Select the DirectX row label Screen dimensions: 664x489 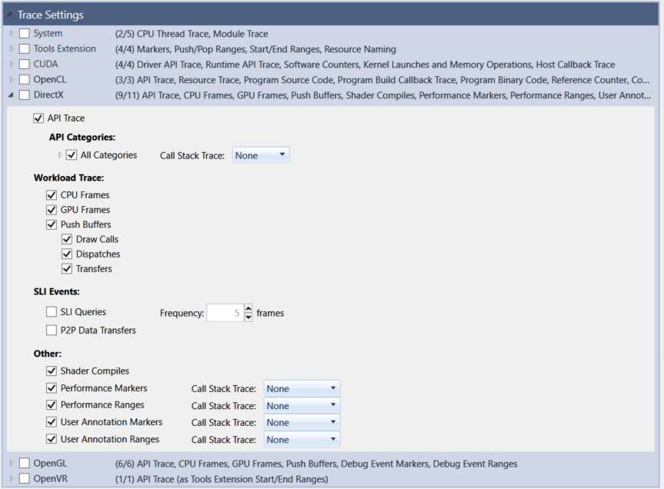(48, 95)
